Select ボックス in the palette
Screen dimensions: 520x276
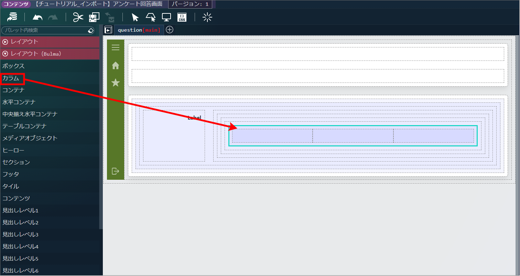click(x=50, y=66)
